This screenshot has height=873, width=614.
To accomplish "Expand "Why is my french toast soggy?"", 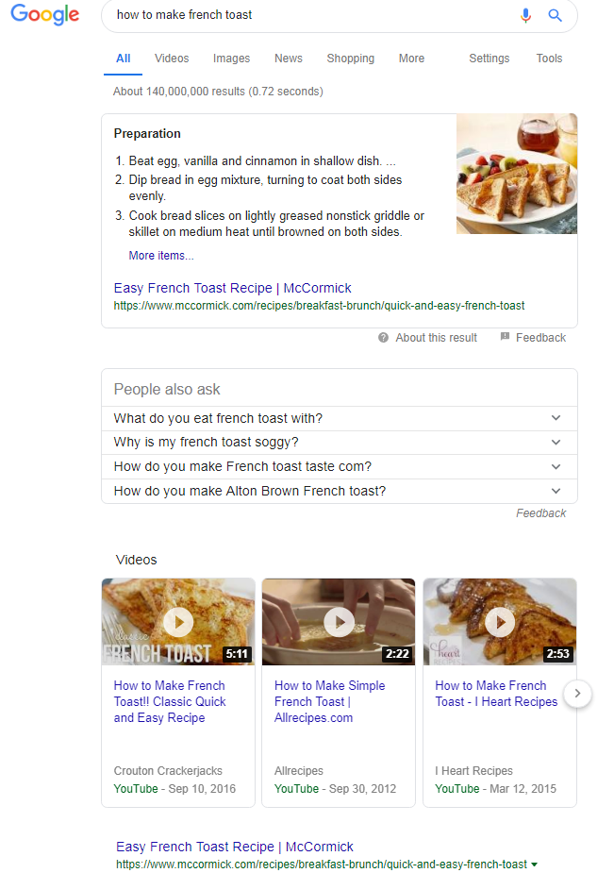I will pos(556,443).
